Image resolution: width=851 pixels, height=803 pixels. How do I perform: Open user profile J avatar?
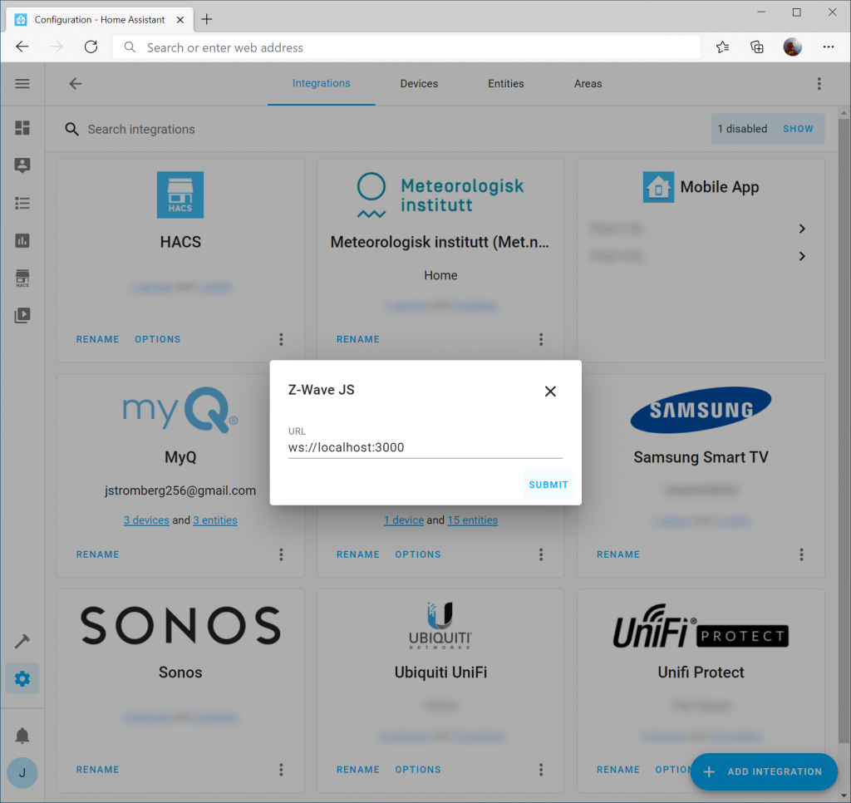(22, 772)
